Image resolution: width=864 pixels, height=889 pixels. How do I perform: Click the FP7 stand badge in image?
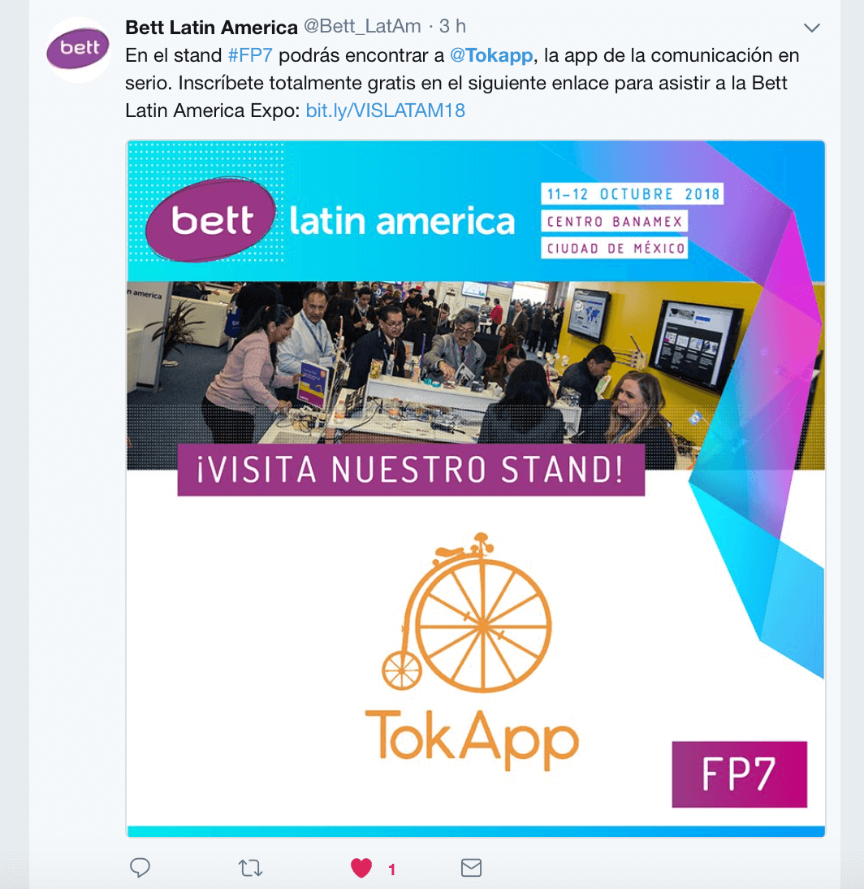[740, 774]
